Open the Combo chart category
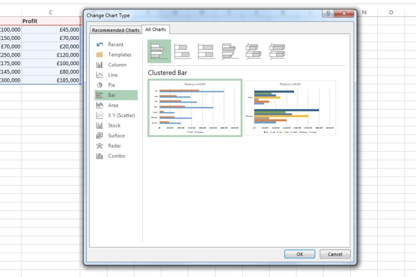The width and height of the screenshot is (416, 277). 116,156
